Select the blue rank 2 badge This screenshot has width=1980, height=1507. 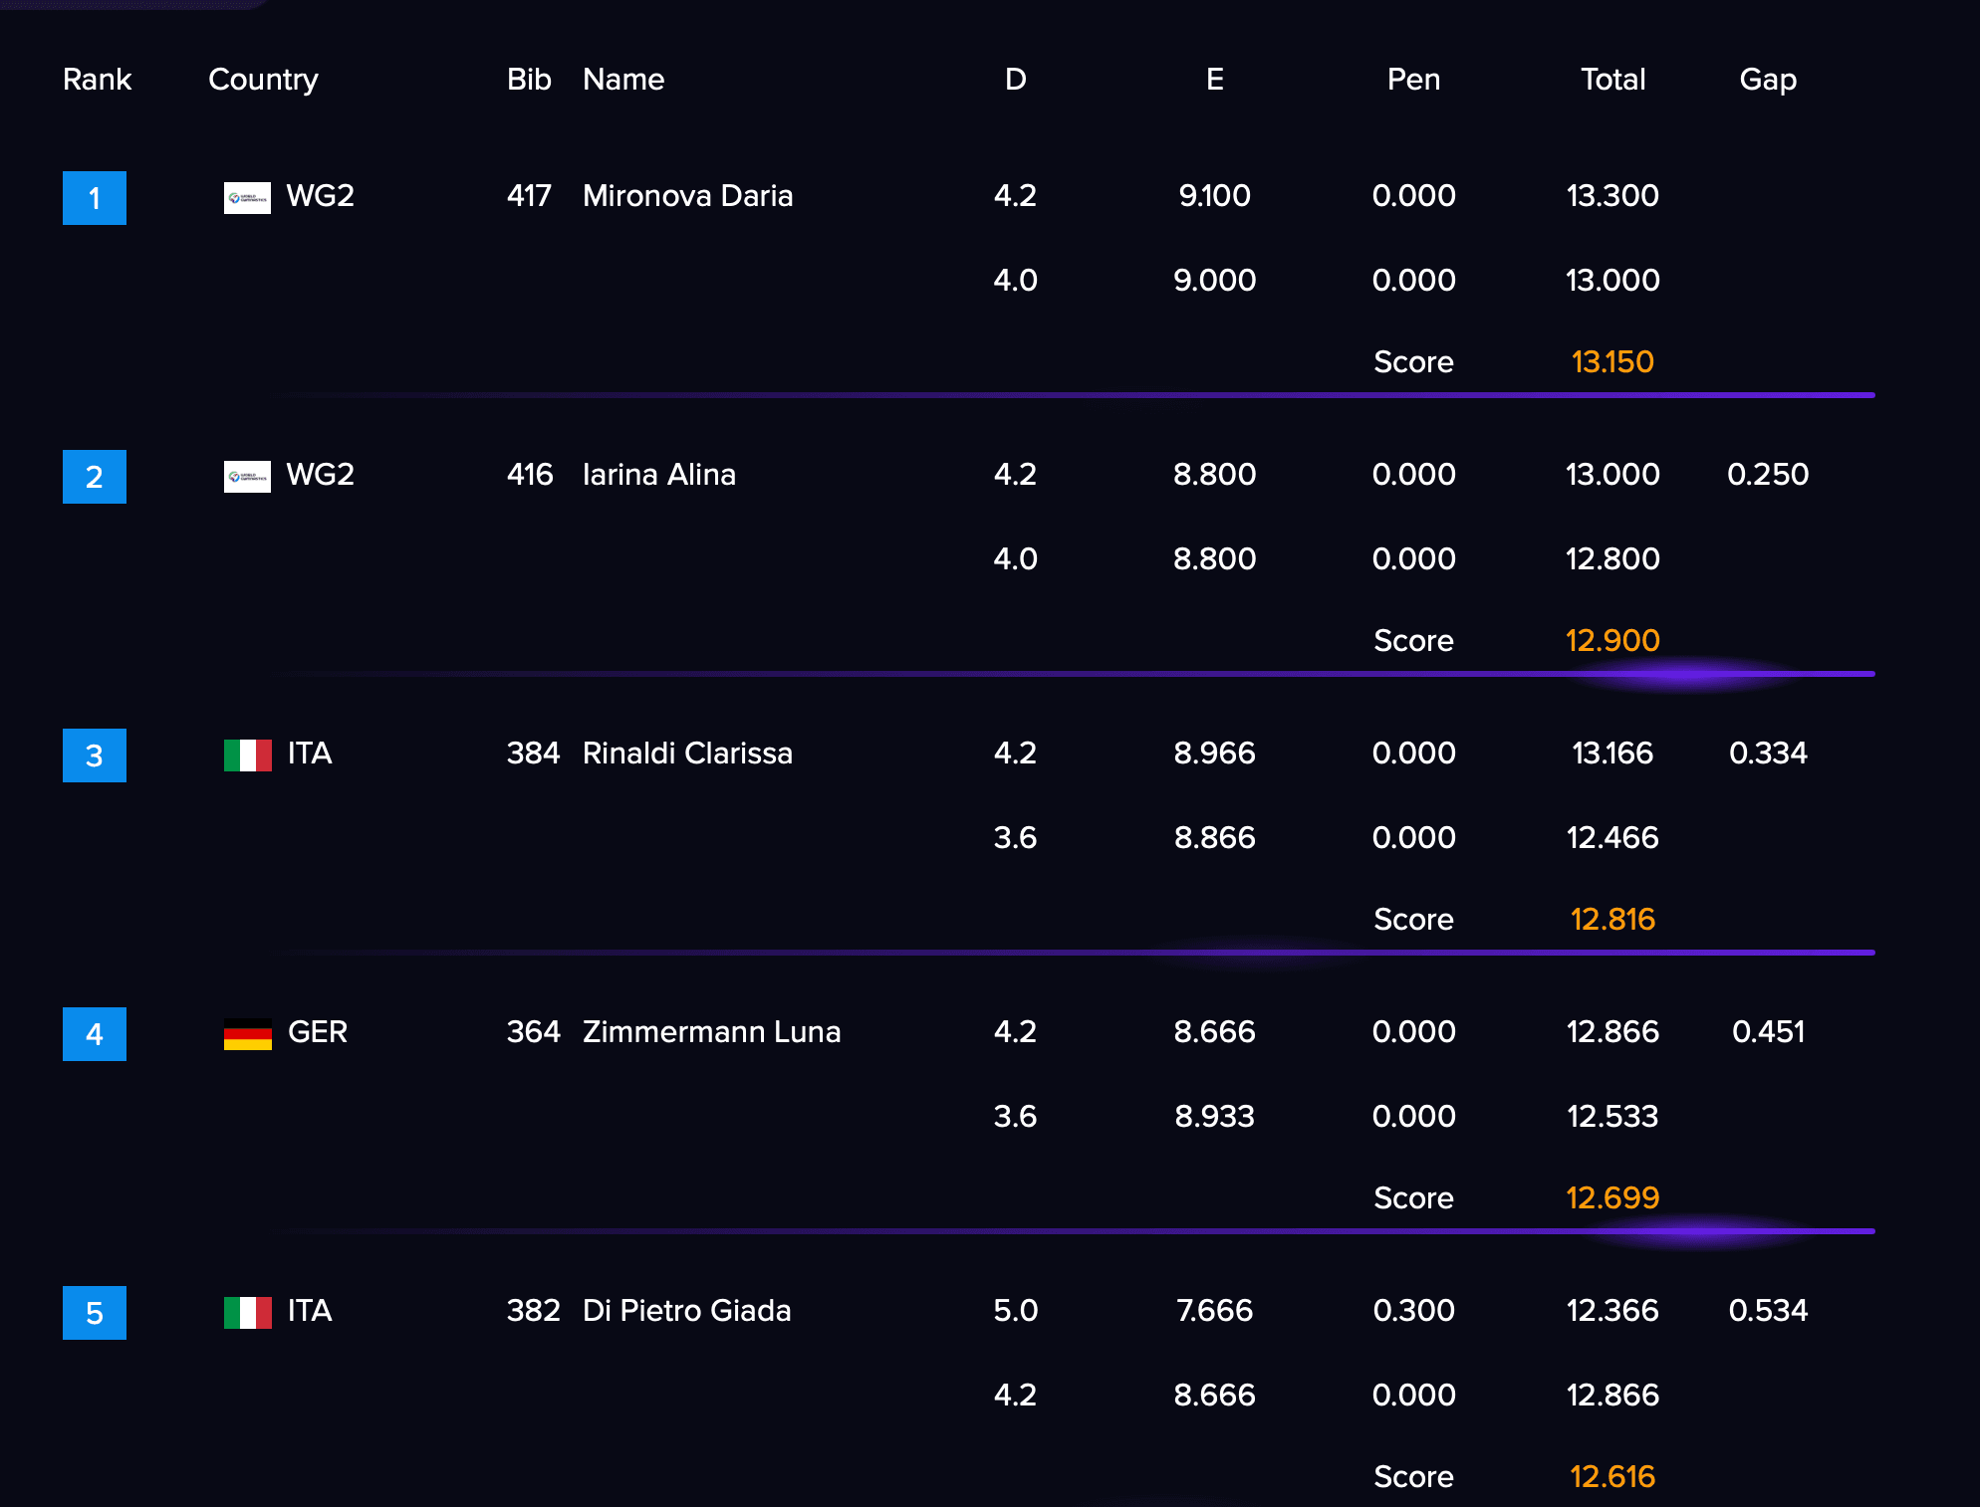pos(95,477)
